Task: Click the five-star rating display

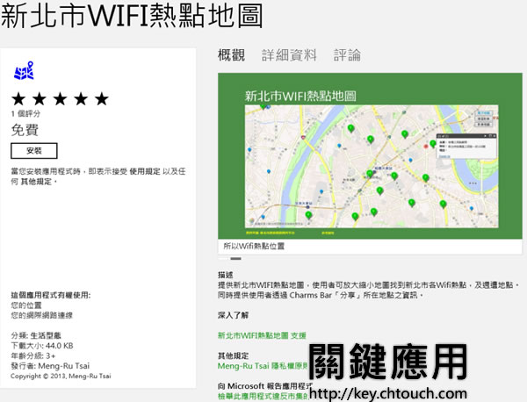Action: [60, 99]
